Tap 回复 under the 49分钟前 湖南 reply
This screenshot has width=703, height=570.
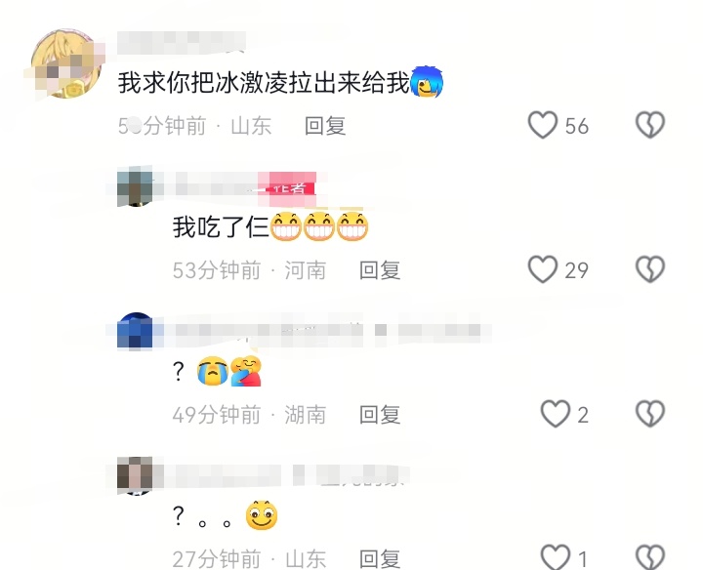click(380, 415)
